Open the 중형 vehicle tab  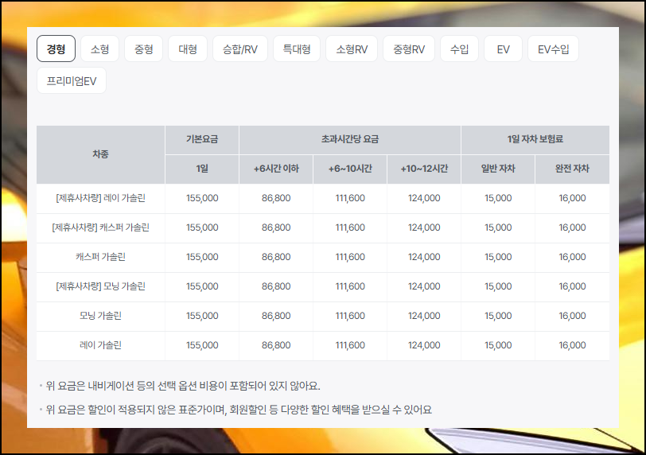click(144, 49)
